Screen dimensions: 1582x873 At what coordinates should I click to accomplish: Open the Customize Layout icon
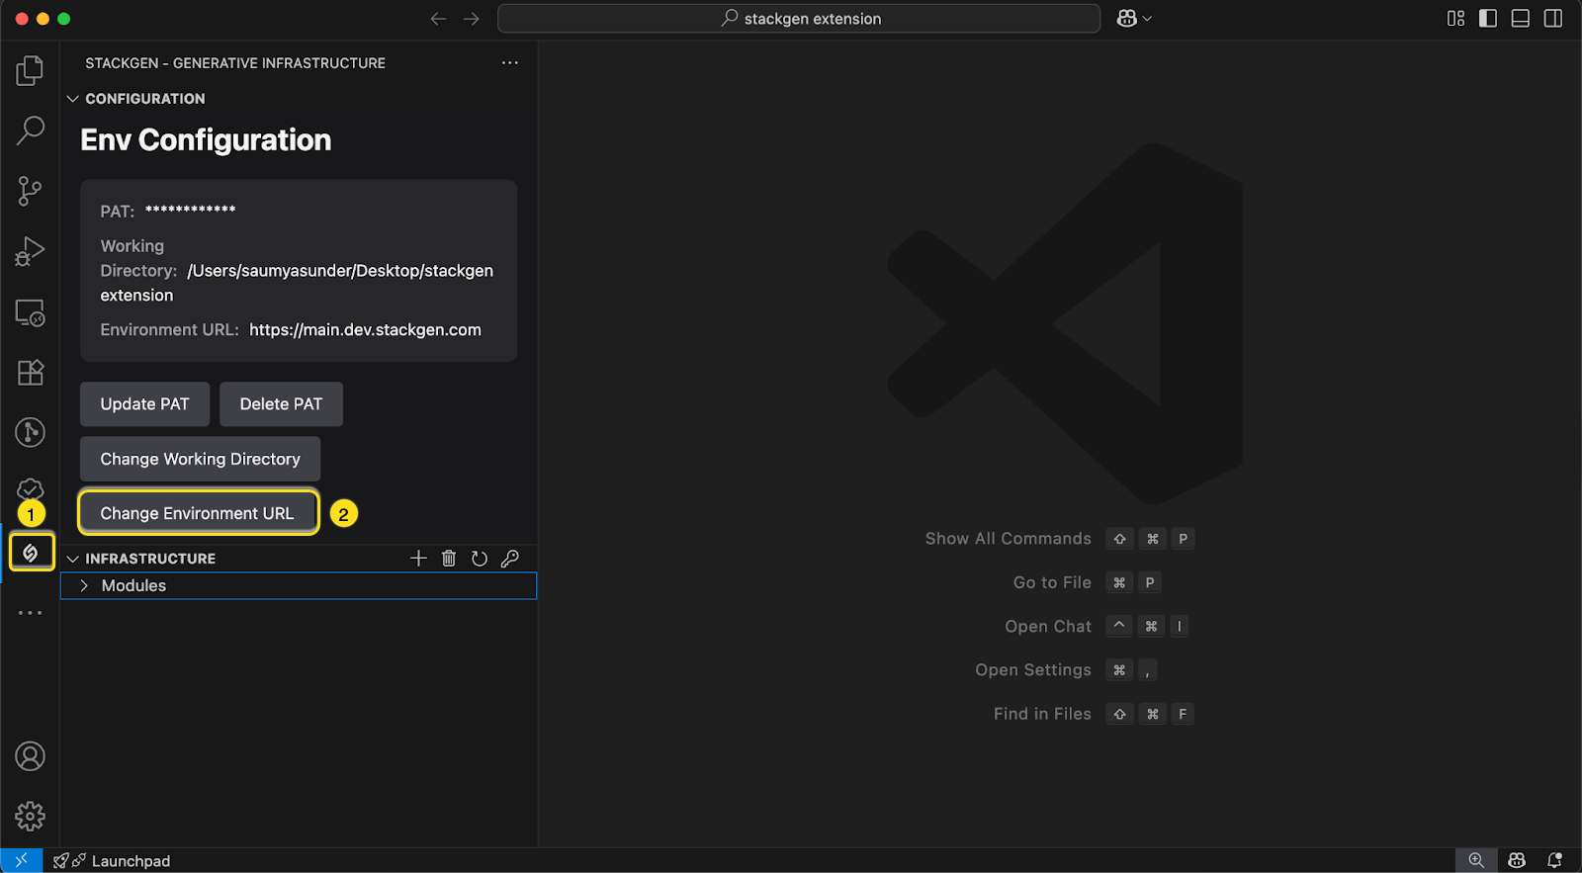pyautogui.click(x=1455, y=19)
